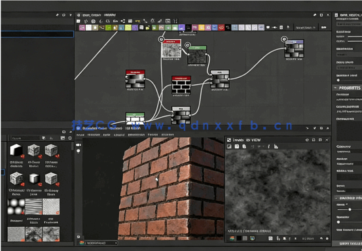The height and width of the screenshot is (251, 362).
Task: Click the link icon at the graph toolbar's far right
Action: (x=324, y=27)
